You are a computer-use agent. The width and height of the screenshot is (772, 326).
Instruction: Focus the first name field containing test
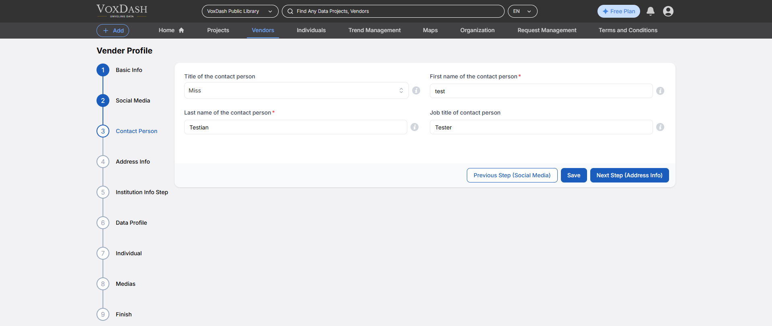541,91
